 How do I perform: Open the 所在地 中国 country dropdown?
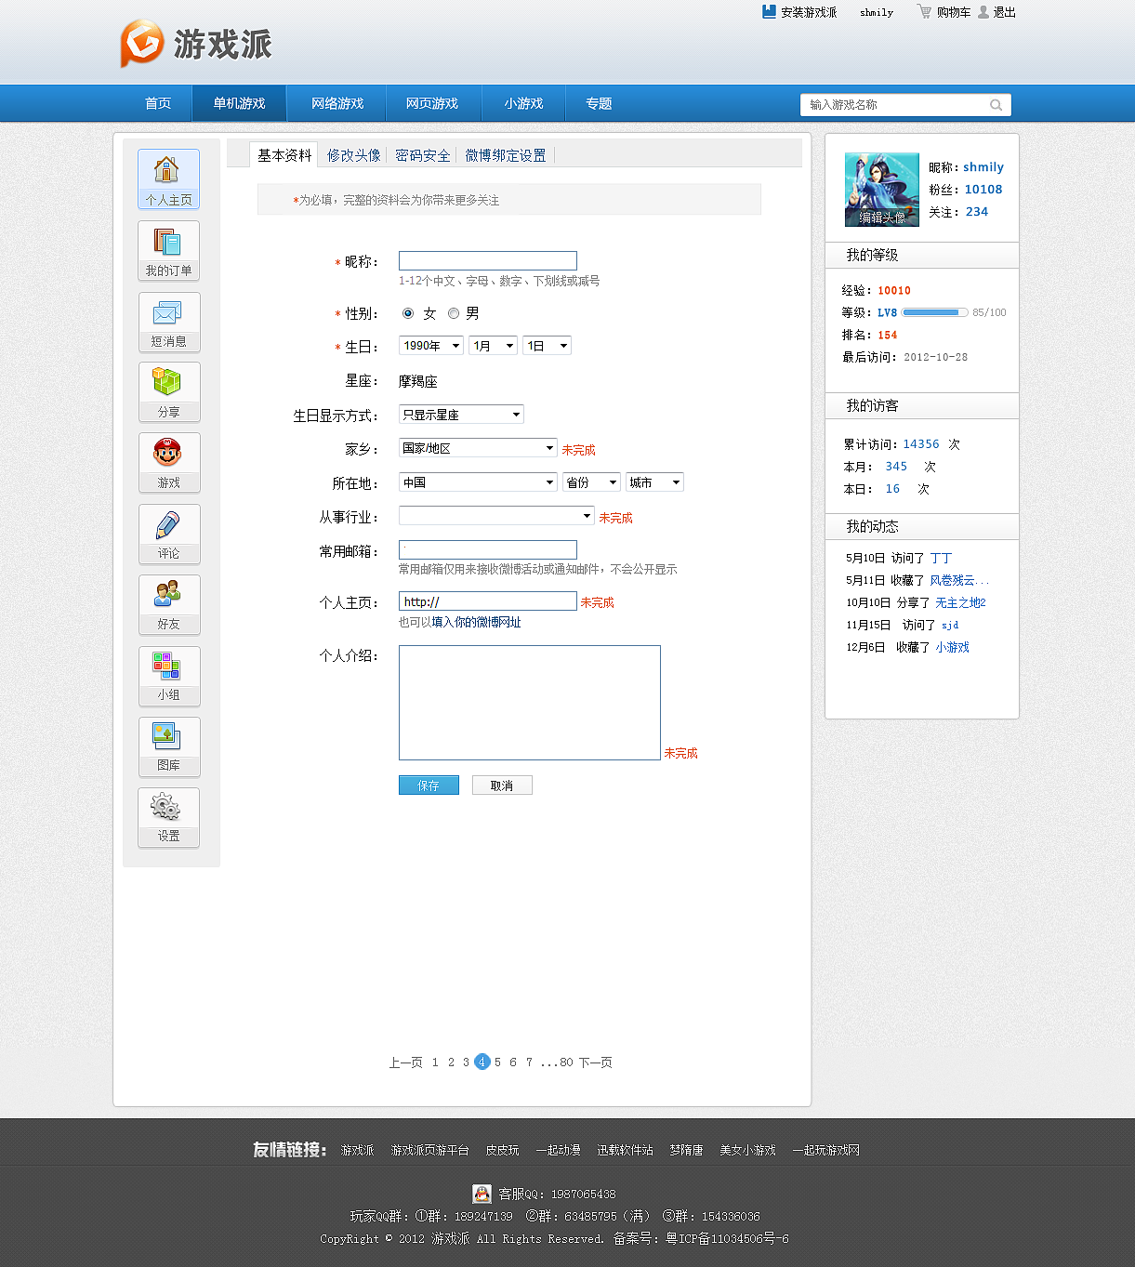(x=478, y=482)
